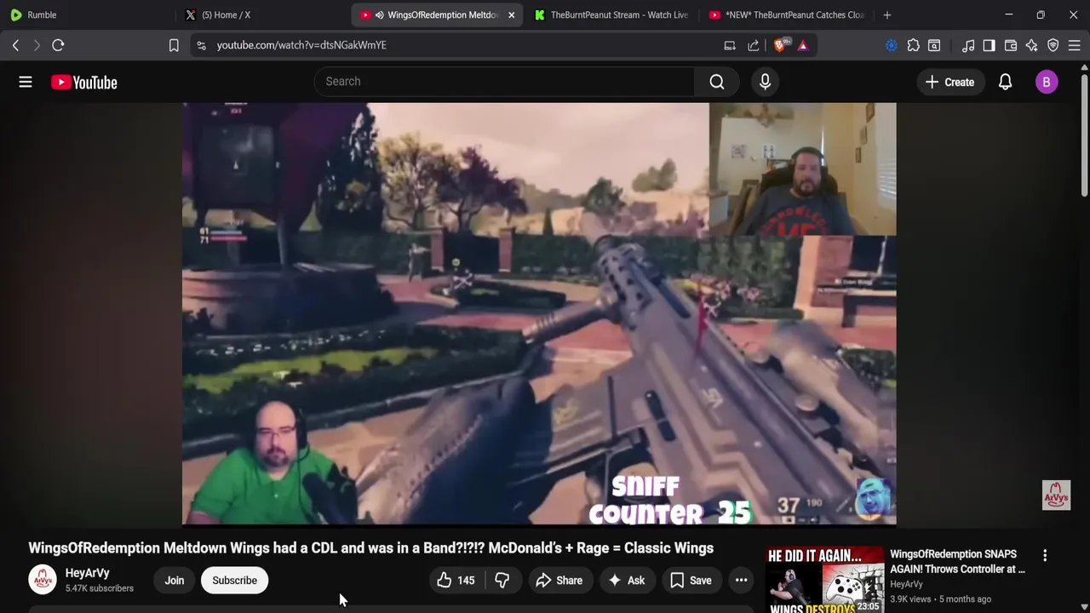Open the Brave Wallet icon
The width and height of the screenshot is (1090, 613).
tap(1011, 45)
